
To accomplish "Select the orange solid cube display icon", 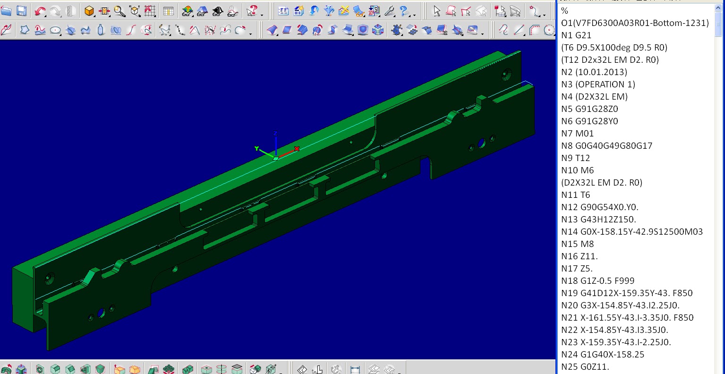I will (89, 11).
